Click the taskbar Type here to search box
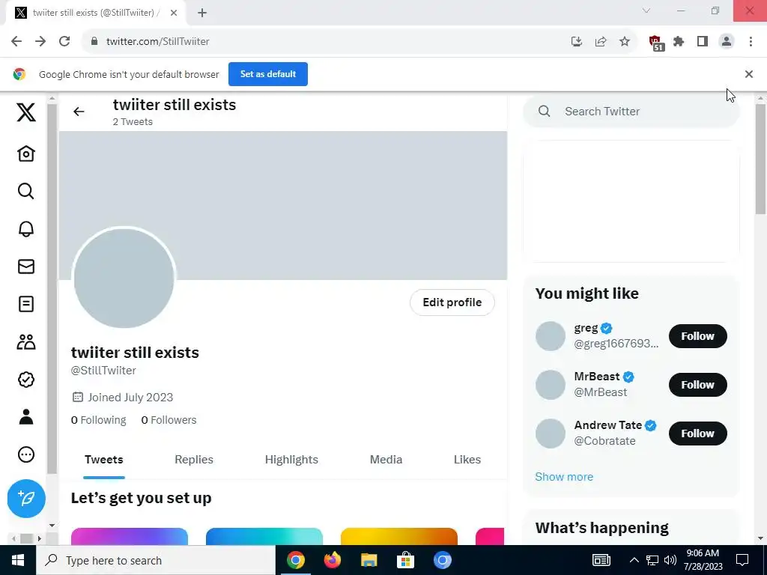767x575 pixels. coord(156,560)
